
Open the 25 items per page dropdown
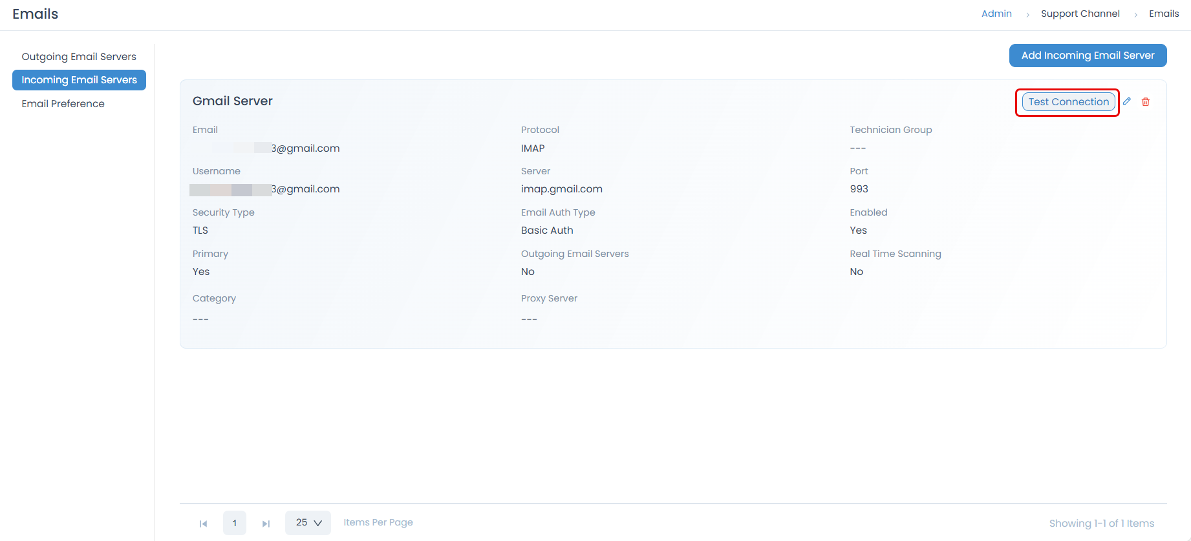308,523
